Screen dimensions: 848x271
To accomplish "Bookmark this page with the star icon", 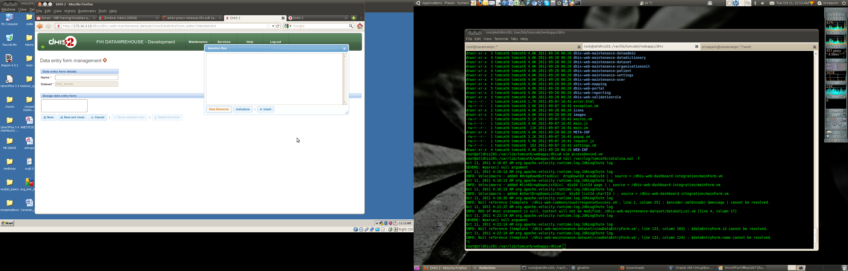I will tap(268, 26).
